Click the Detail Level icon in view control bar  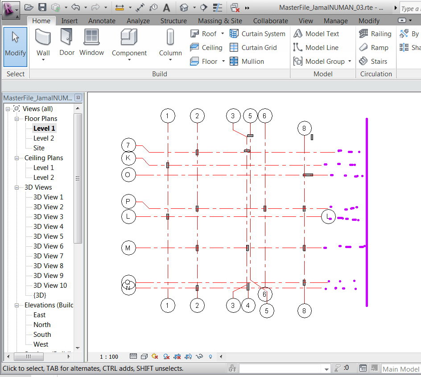tap(133, 356)
